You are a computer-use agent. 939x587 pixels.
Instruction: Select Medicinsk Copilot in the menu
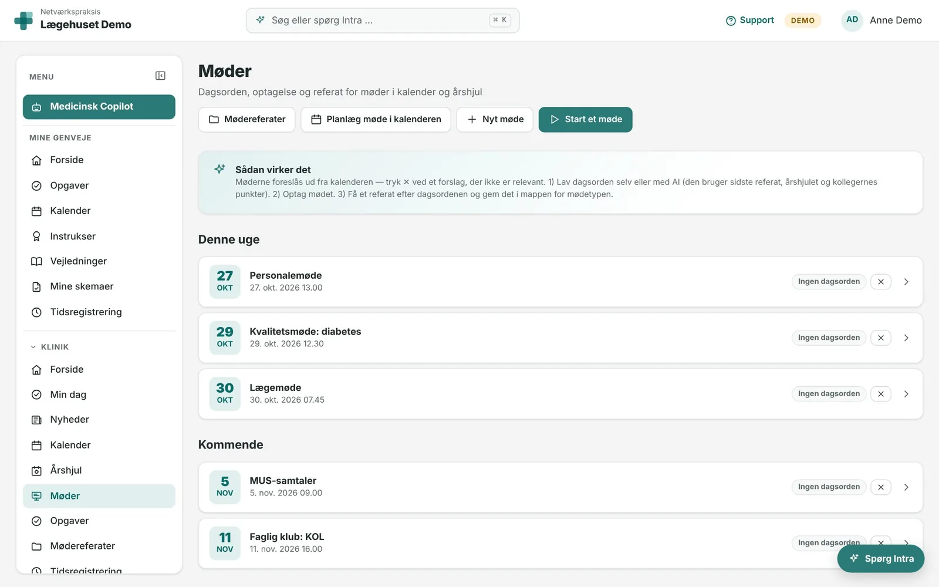pyautogui.click(x=99, y=107)
